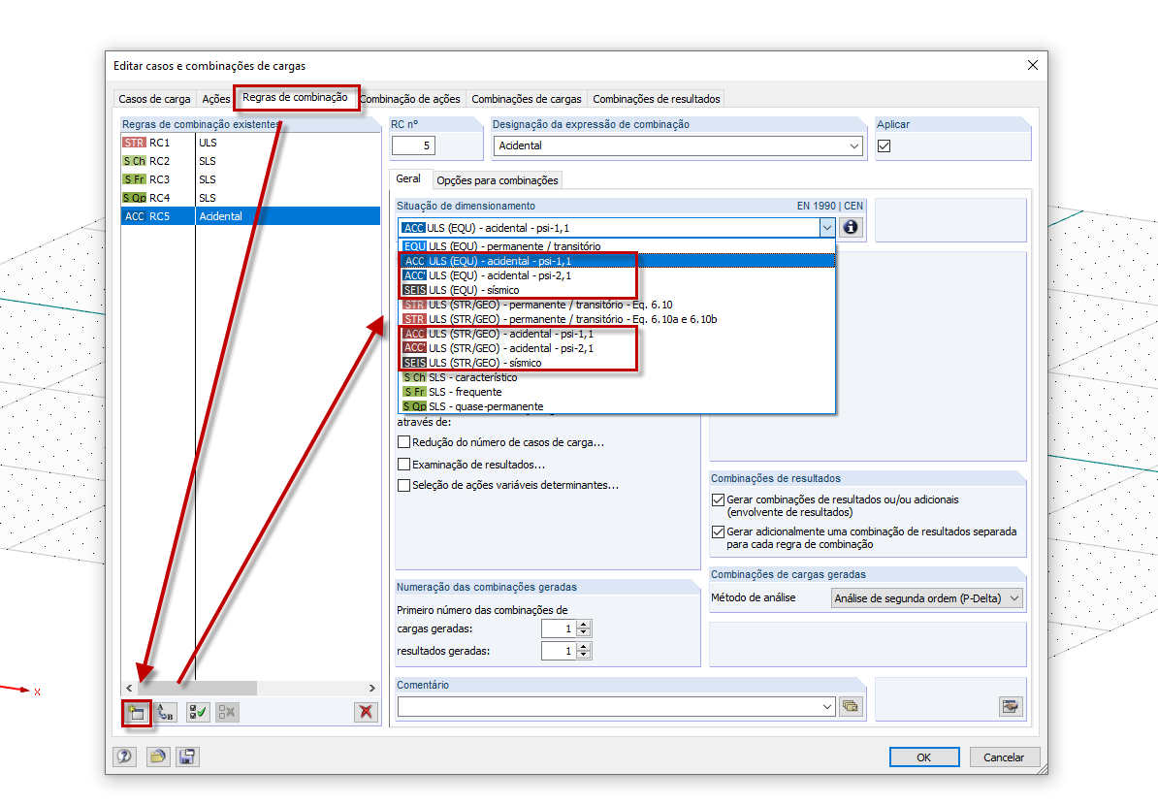
Task: Switch to Combinações de resultados tab
Action: tap(657, 99)
